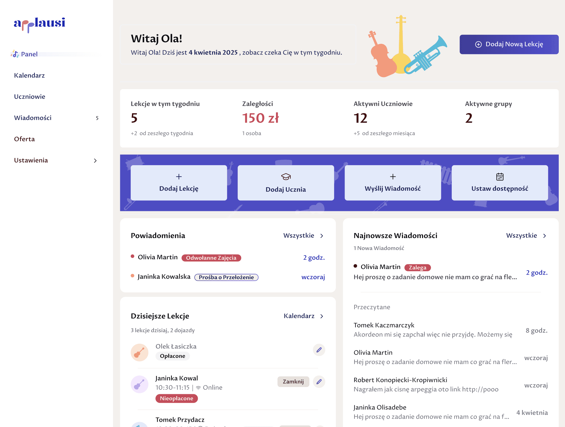Click graduation cap Dodaj Ucznia card

(286, 177)
